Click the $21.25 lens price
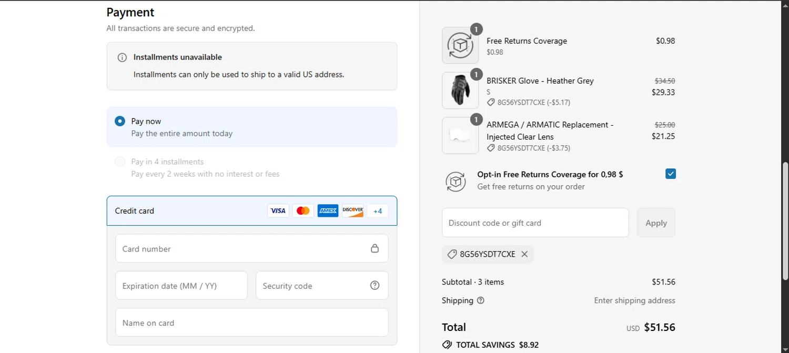 [663, 136]
